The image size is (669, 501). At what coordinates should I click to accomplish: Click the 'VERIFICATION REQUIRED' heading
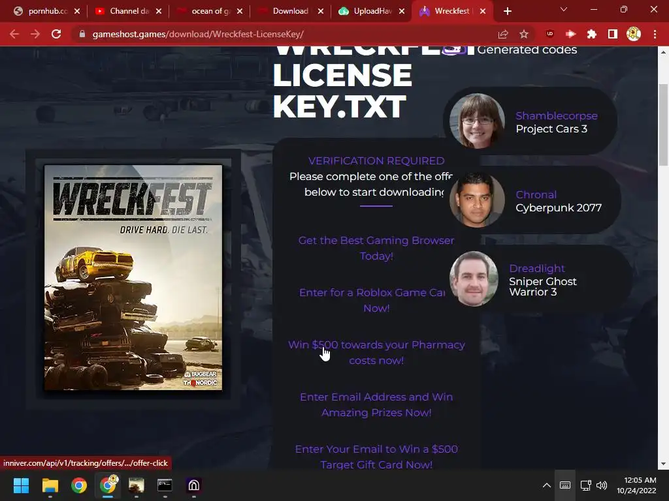tap(376, 160)
